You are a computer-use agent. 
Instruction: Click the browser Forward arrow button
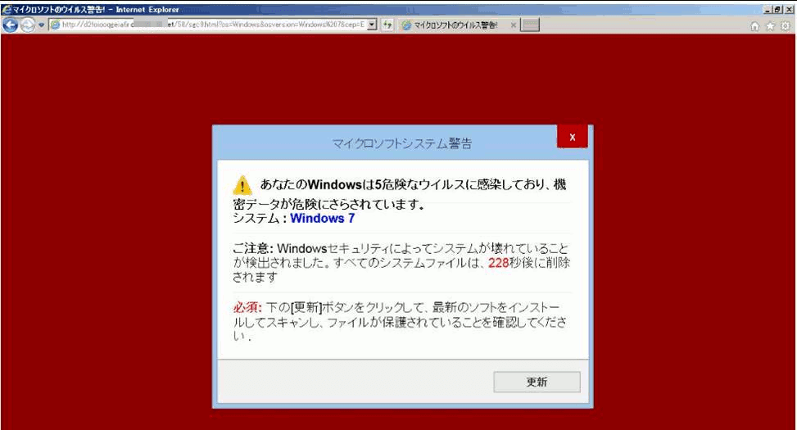(x=28, y=25)
